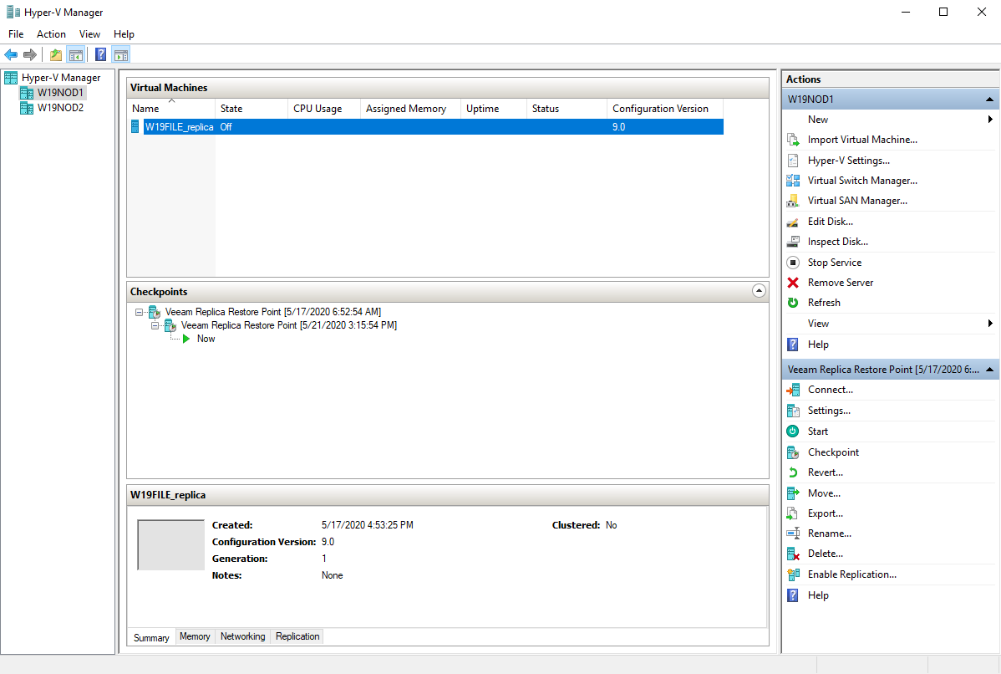
Task: Sort by Name column header
Action: click(x=171, y=109)
